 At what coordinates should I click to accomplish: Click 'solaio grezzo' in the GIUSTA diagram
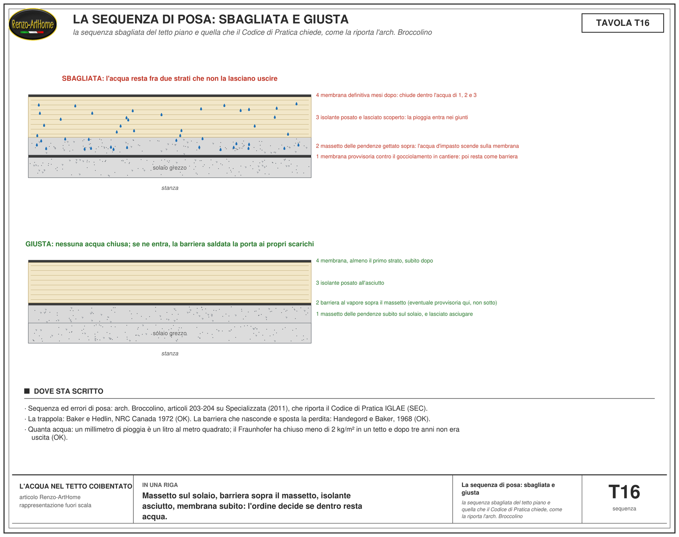(x=170, y=334)
